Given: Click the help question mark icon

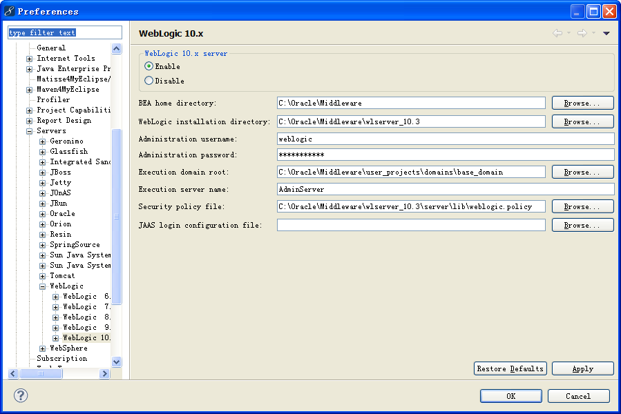Looking at the screenshot, I should point(21,395).
